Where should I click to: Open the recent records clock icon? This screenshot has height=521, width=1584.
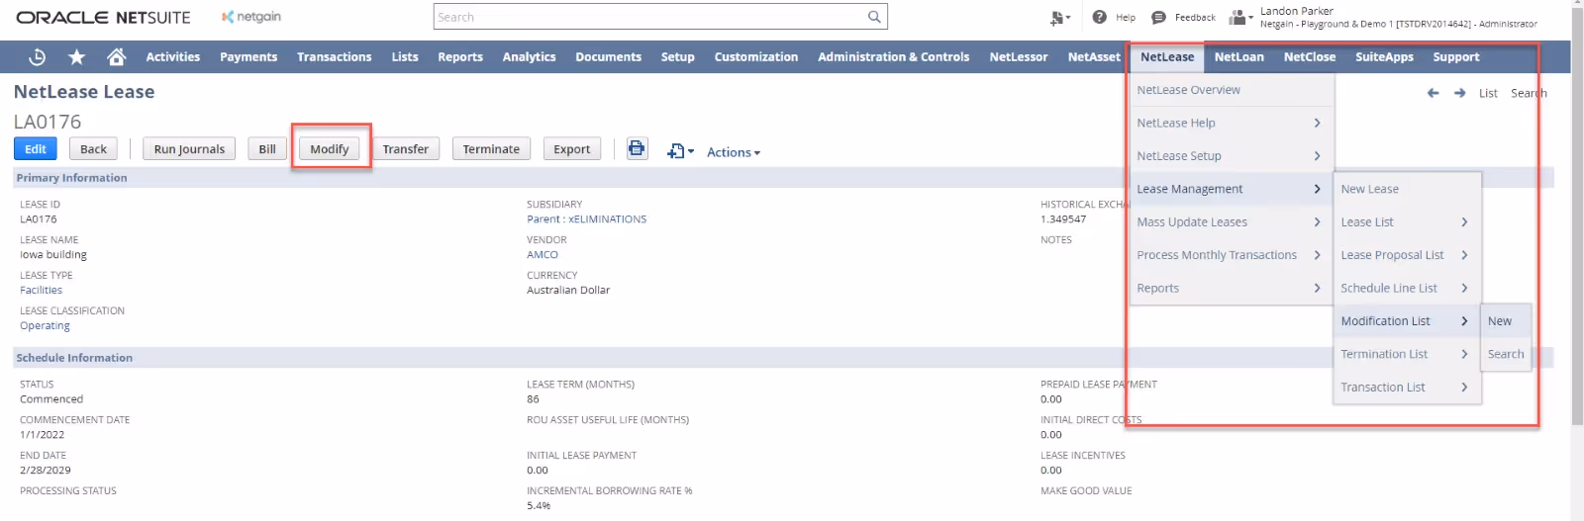(x=38, y=57)
